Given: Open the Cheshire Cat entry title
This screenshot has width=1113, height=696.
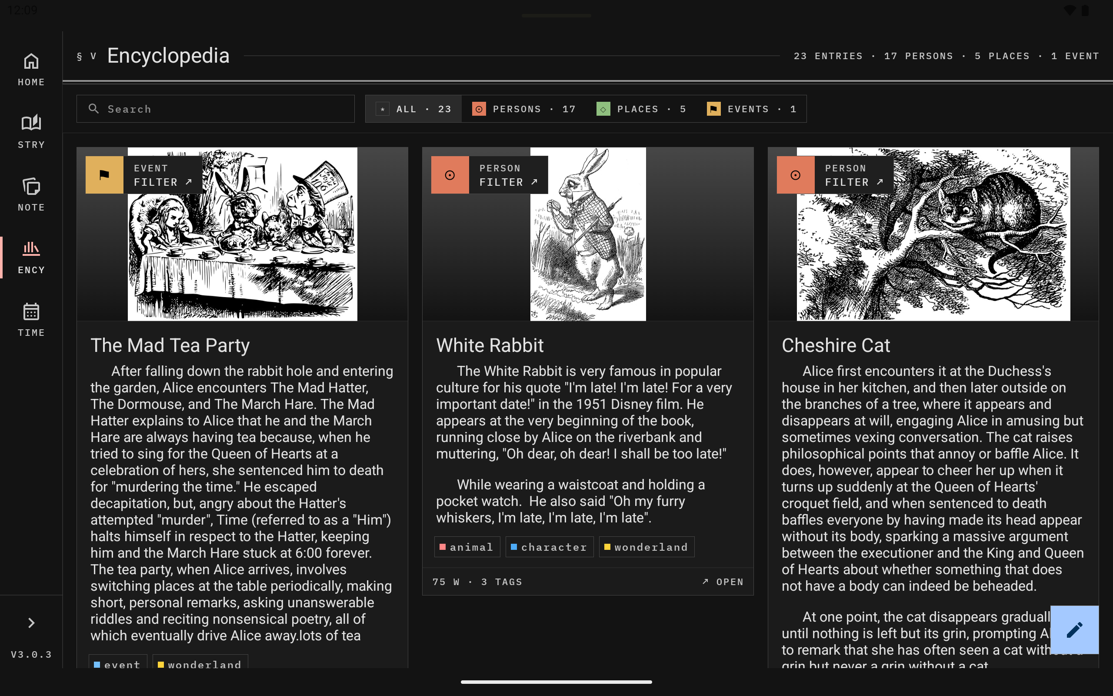Looking at the screenshot, I should [x=836, y=345].
